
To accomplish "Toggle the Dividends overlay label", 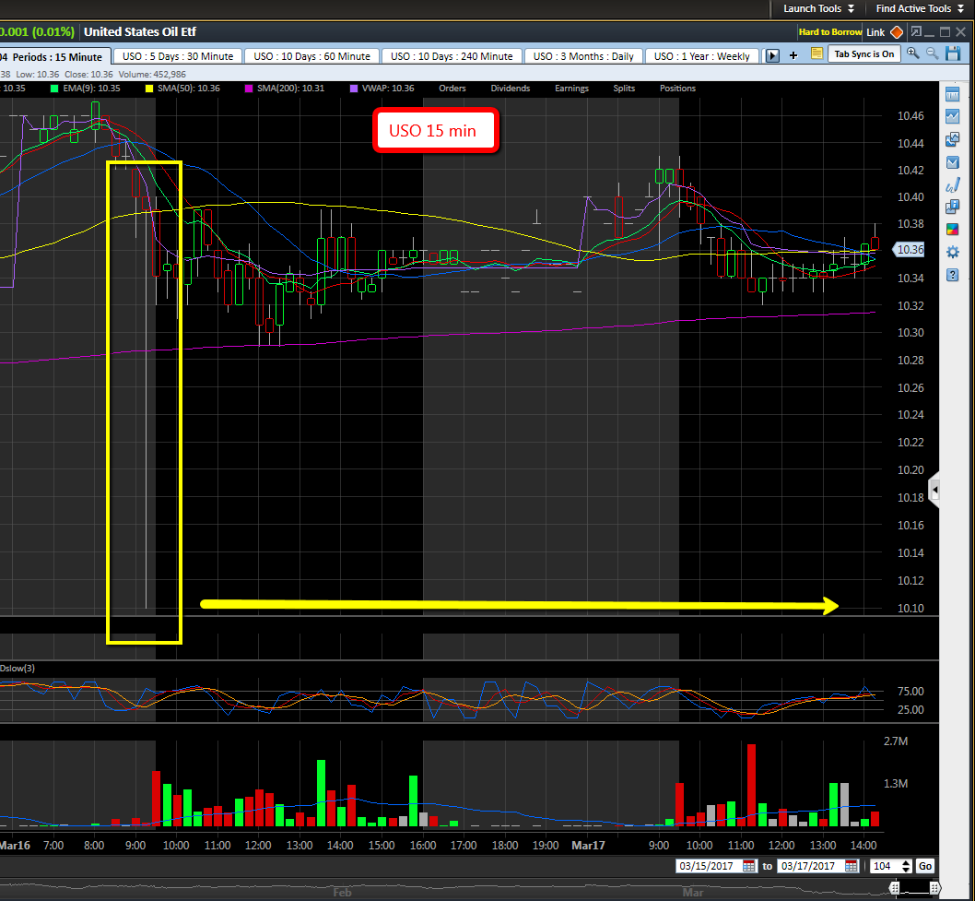I will coord(510,89).
